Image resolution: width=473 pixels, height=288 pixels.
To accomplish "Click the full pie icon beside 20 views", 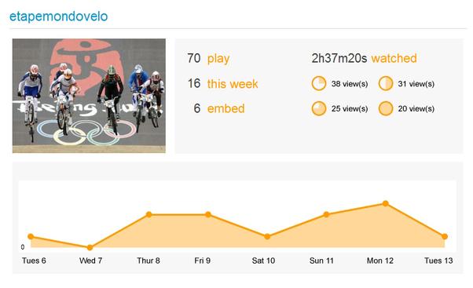I will tap(386, 108).
